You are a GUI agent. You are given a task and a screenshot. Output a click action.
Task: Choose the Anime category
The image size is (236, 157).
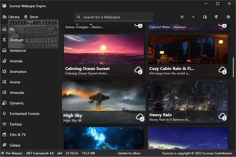[15, 82]
